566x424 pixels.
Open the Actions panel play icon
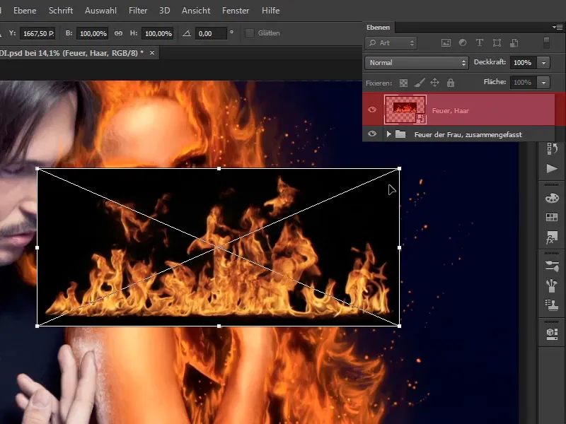point(550,167)
